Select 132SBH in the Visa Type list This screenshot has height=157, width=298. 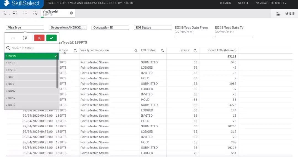coord(30,63)
